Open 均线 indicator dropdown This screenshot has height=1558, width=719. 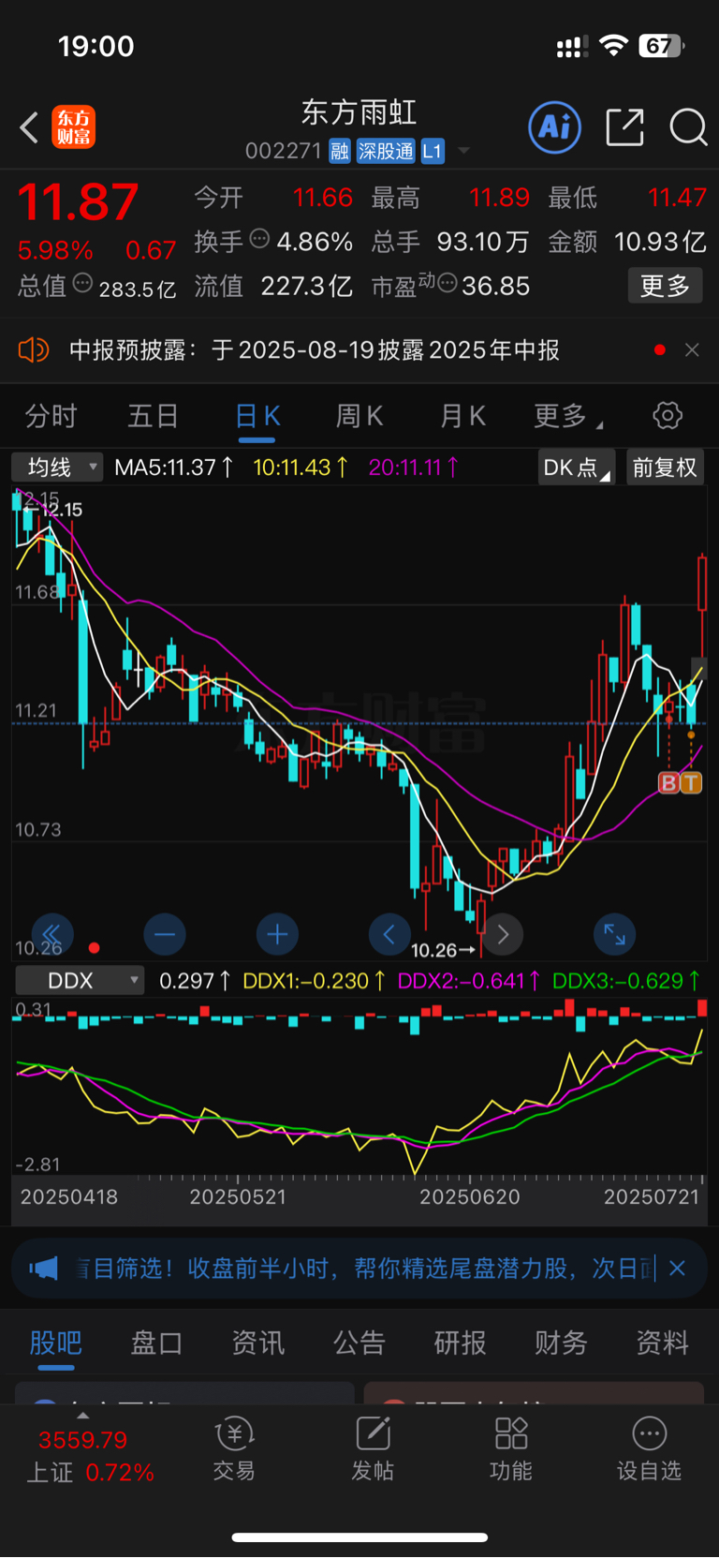pyautogui.click(x=57, y=467)
